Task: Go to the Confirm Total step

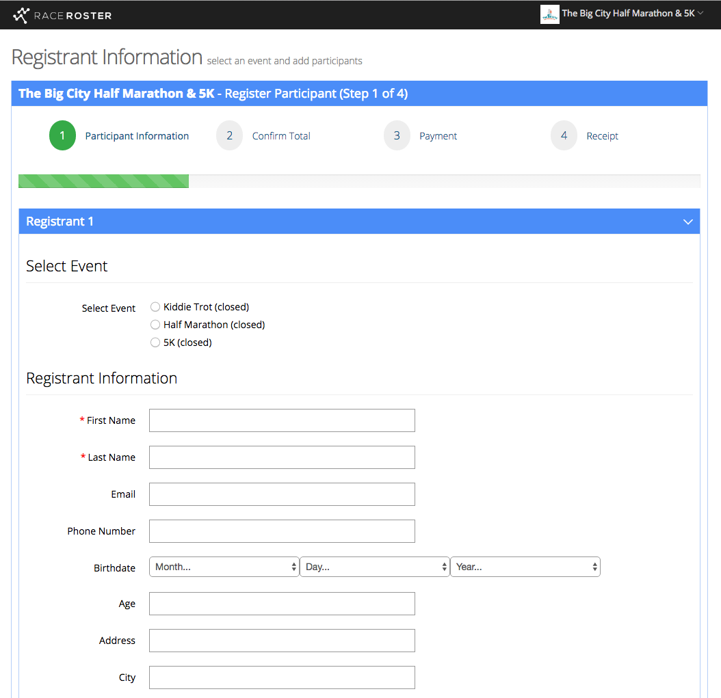Action: [x=281, y=136]
